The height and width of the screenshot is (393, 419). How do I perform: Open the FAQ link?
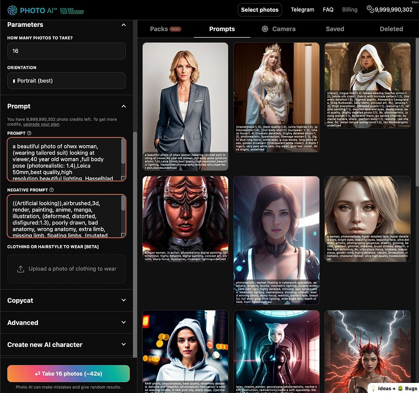(x=328, y=10)
